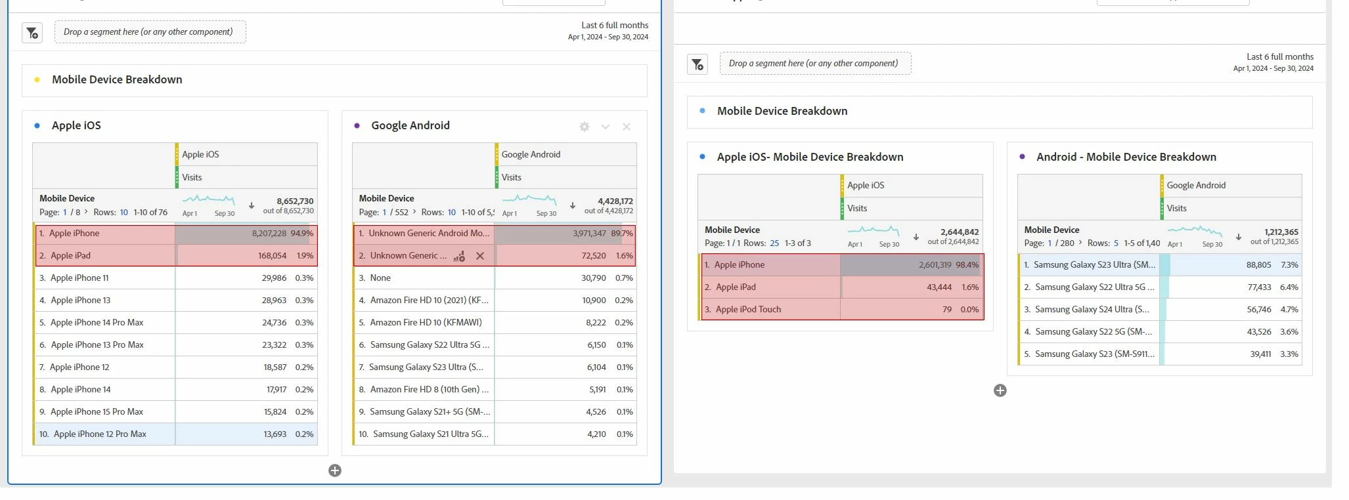1349x500 pixels.
Task: Click sparkline in Apple iOS- Mobile Device Breakdown table
Action: click(x=874, y=230)
